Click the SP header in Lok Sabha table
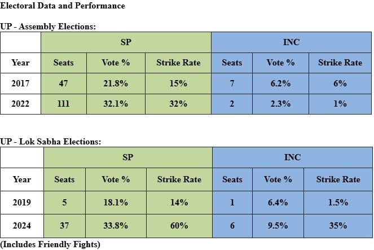 128,157
